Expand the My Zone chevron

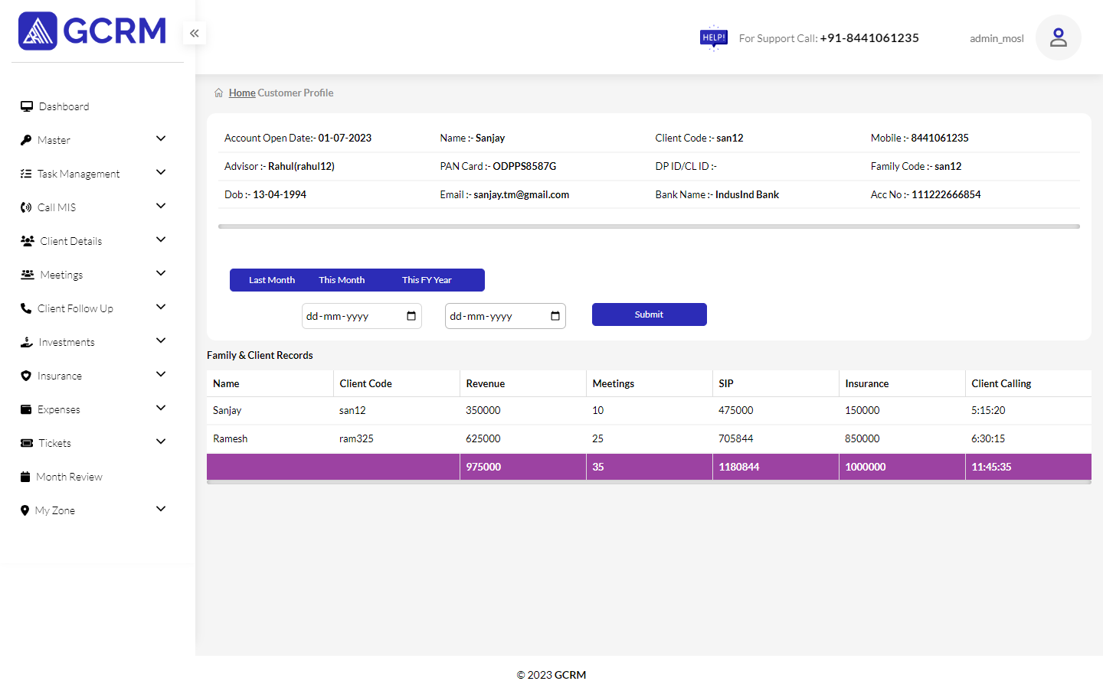pyautogui.click(x=161, y=509)
